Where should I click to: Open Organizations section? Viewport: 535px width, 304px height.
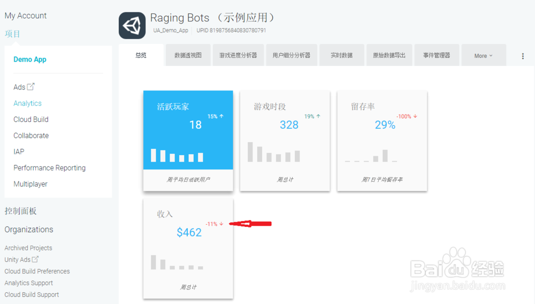29,229
